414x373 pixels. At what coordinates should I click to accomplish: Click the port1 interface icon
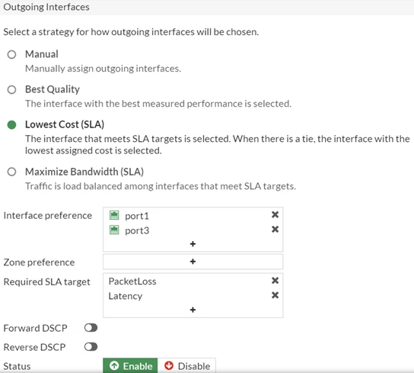[x=114, y=215]
